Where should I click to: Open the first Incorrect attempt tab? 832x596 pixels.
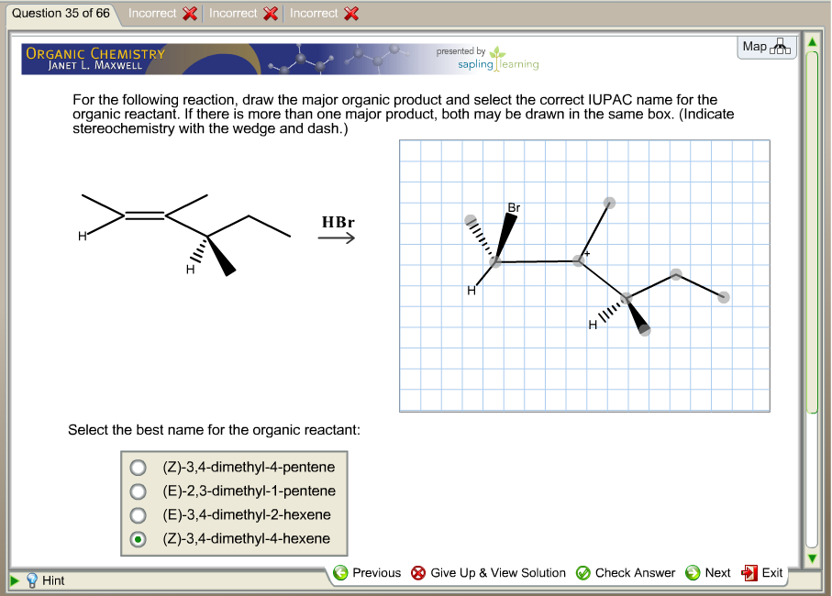[161, 14]
